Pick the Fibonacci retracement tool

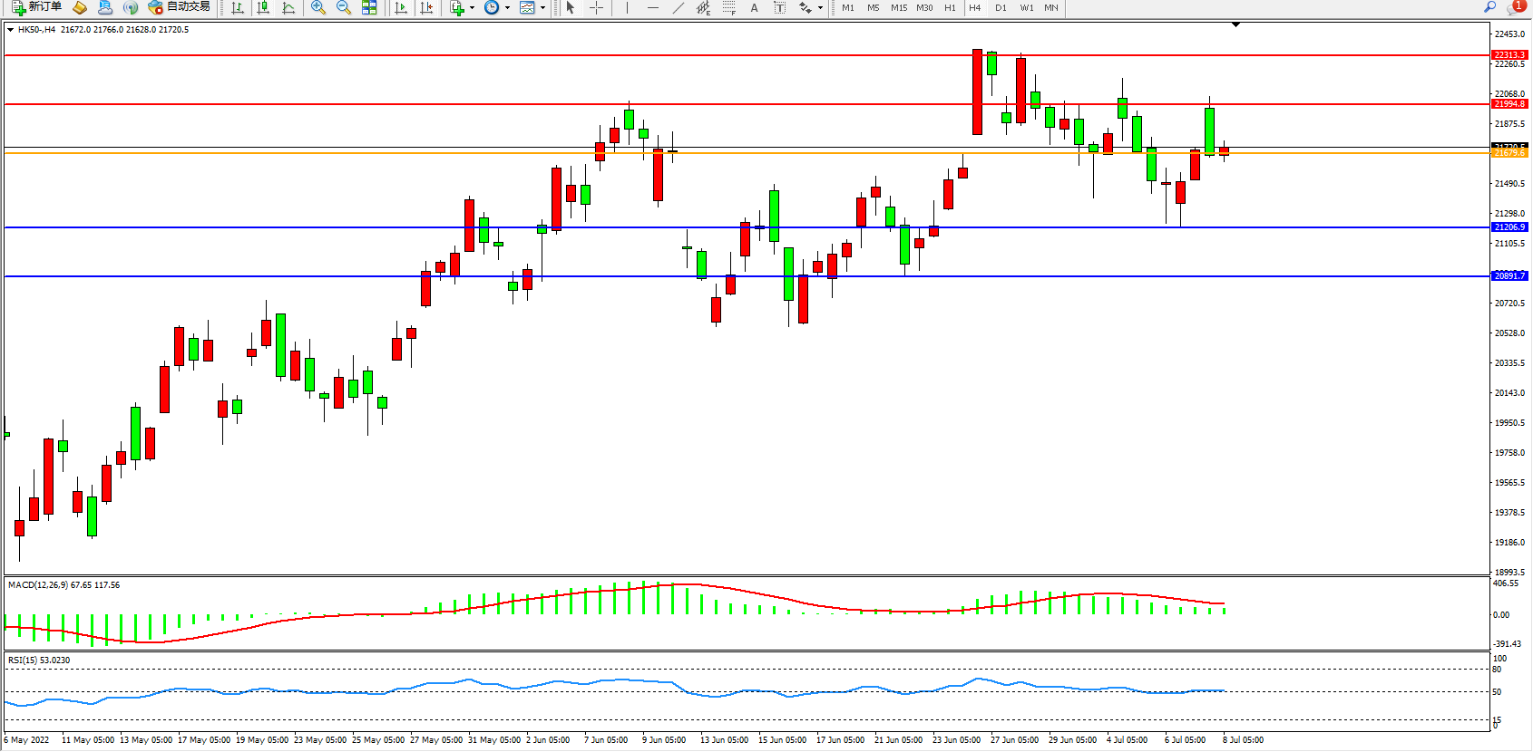(x=728, y=7)
